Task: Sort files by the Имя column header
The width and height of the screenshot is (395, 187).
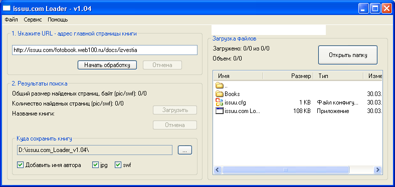Action: [238, 76]
